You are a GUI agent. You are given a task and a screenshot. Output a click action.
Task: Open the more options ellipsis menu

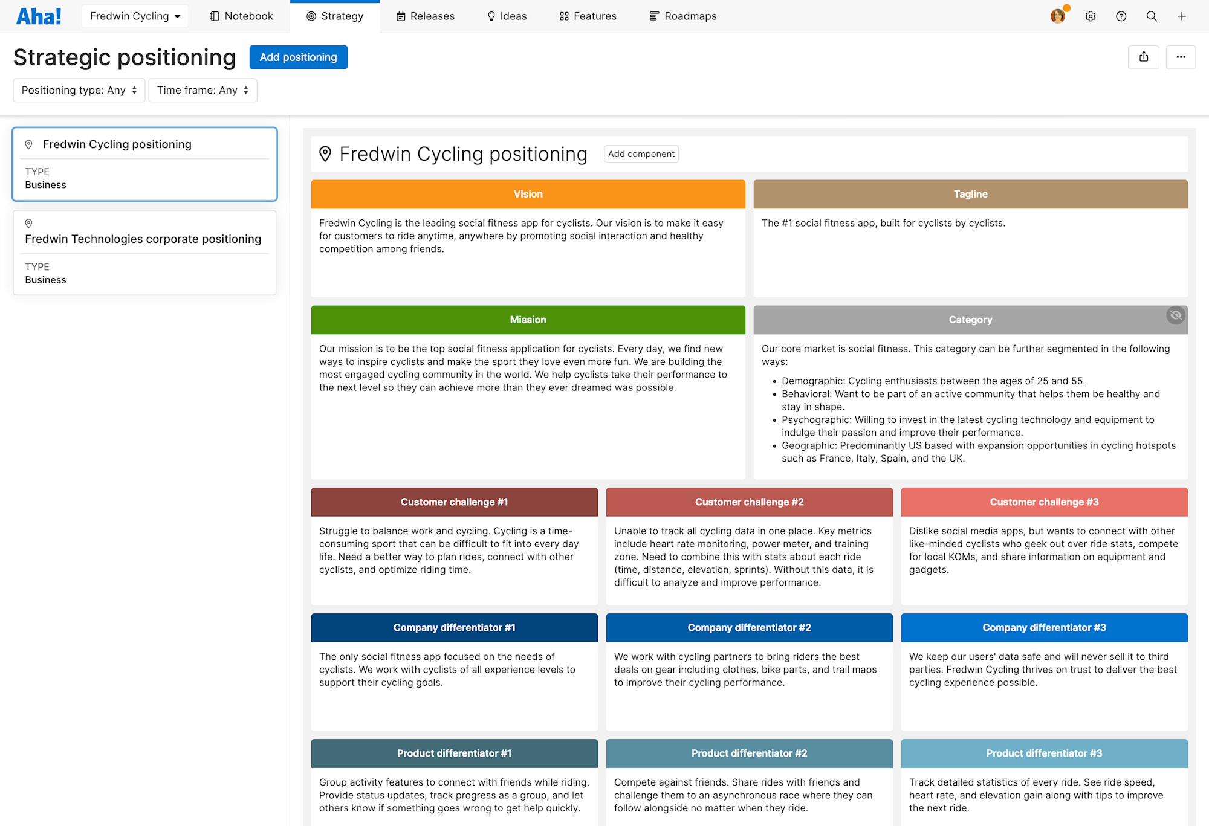coord(1181,57)
